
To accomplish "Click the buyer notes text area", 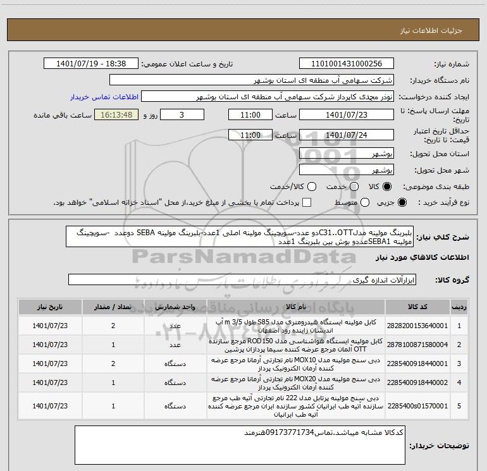I will coord(240,445).
